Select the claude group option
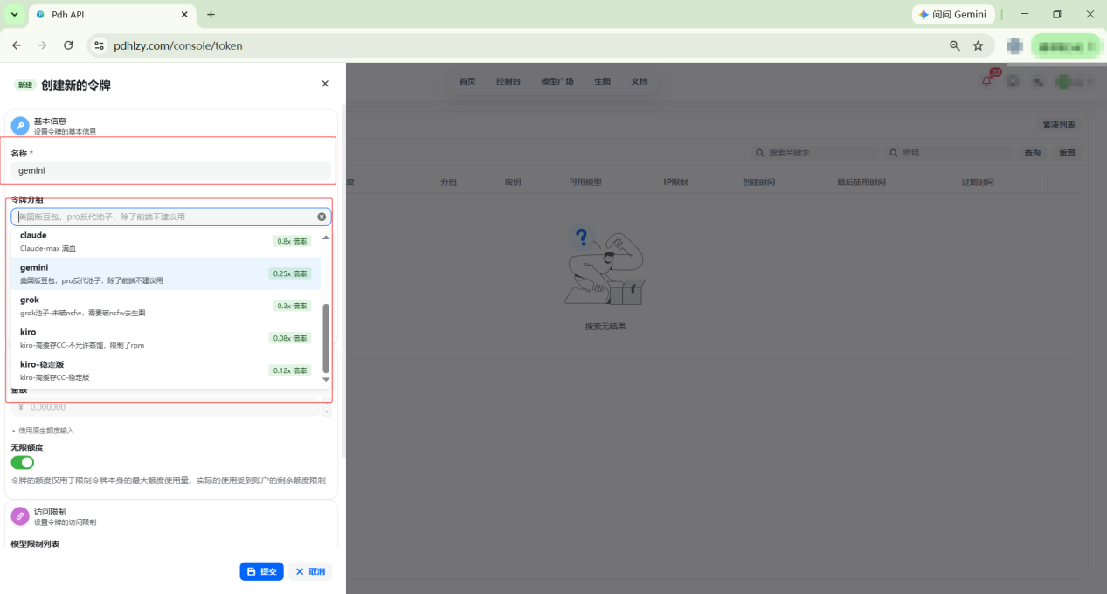 pos(166,241)
